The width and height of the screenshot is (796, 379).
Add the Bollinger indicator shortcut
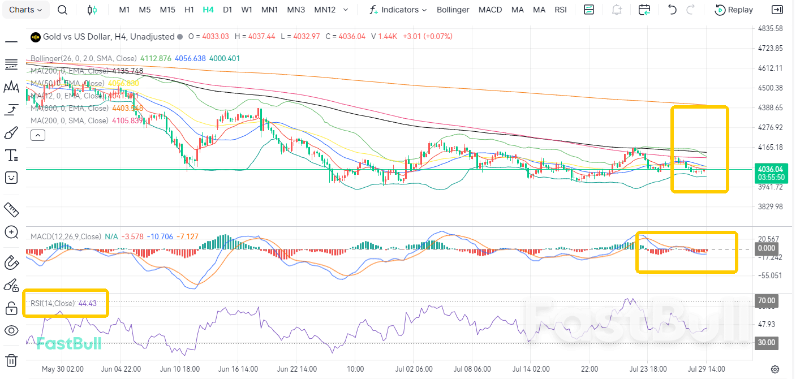[x=453, y=10]
